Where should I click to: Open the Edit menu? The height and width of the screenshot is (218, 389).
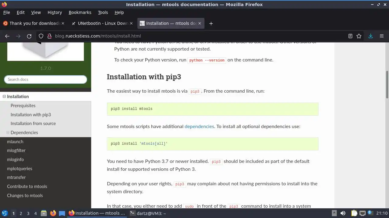[x=21, y=12]
